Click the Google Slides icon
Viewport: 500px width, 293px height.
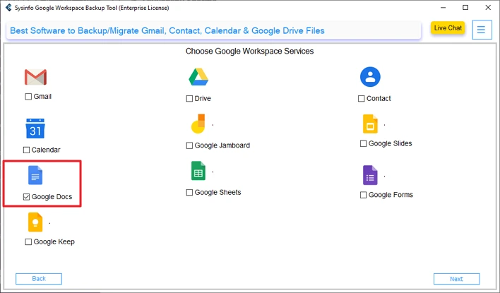pos(370,124)
